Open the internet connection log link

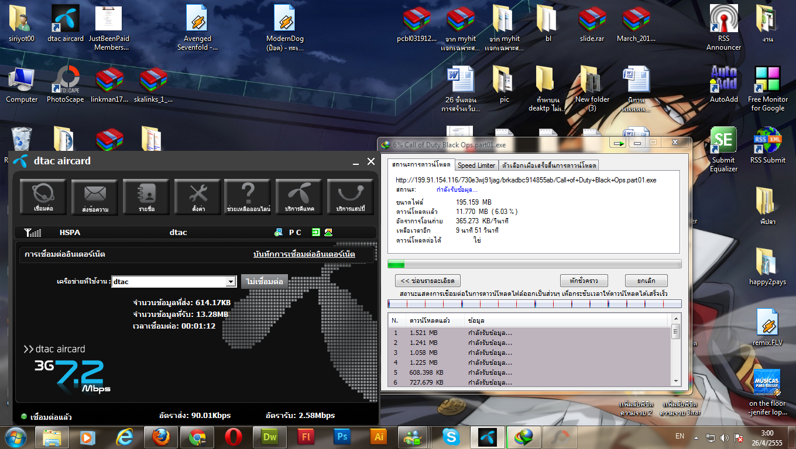click(x=304, y=254)
